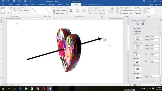The height and width of the screenshot is (91, 162).
Task: Switch to the Insert tab
Action: tap(18, 5)
